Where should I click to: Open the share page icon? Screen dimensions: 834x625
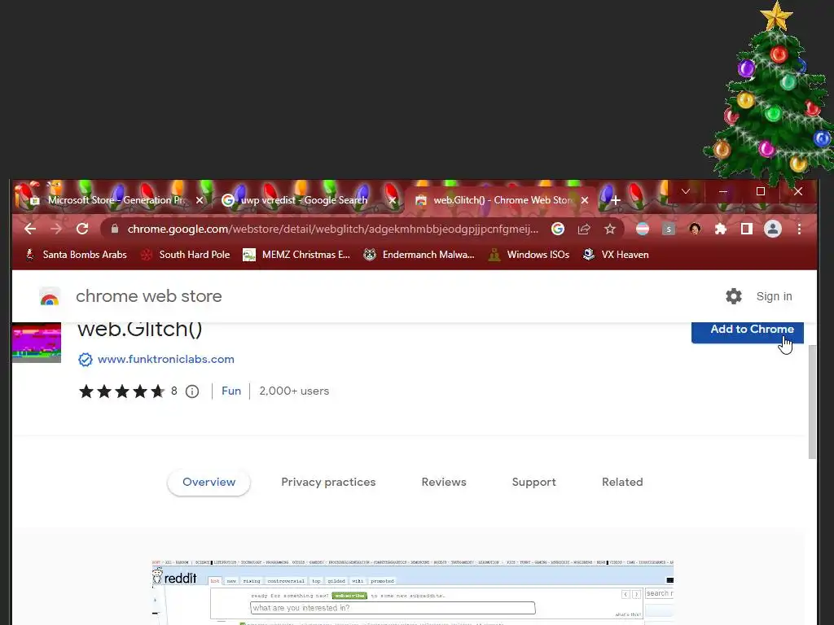584,229
